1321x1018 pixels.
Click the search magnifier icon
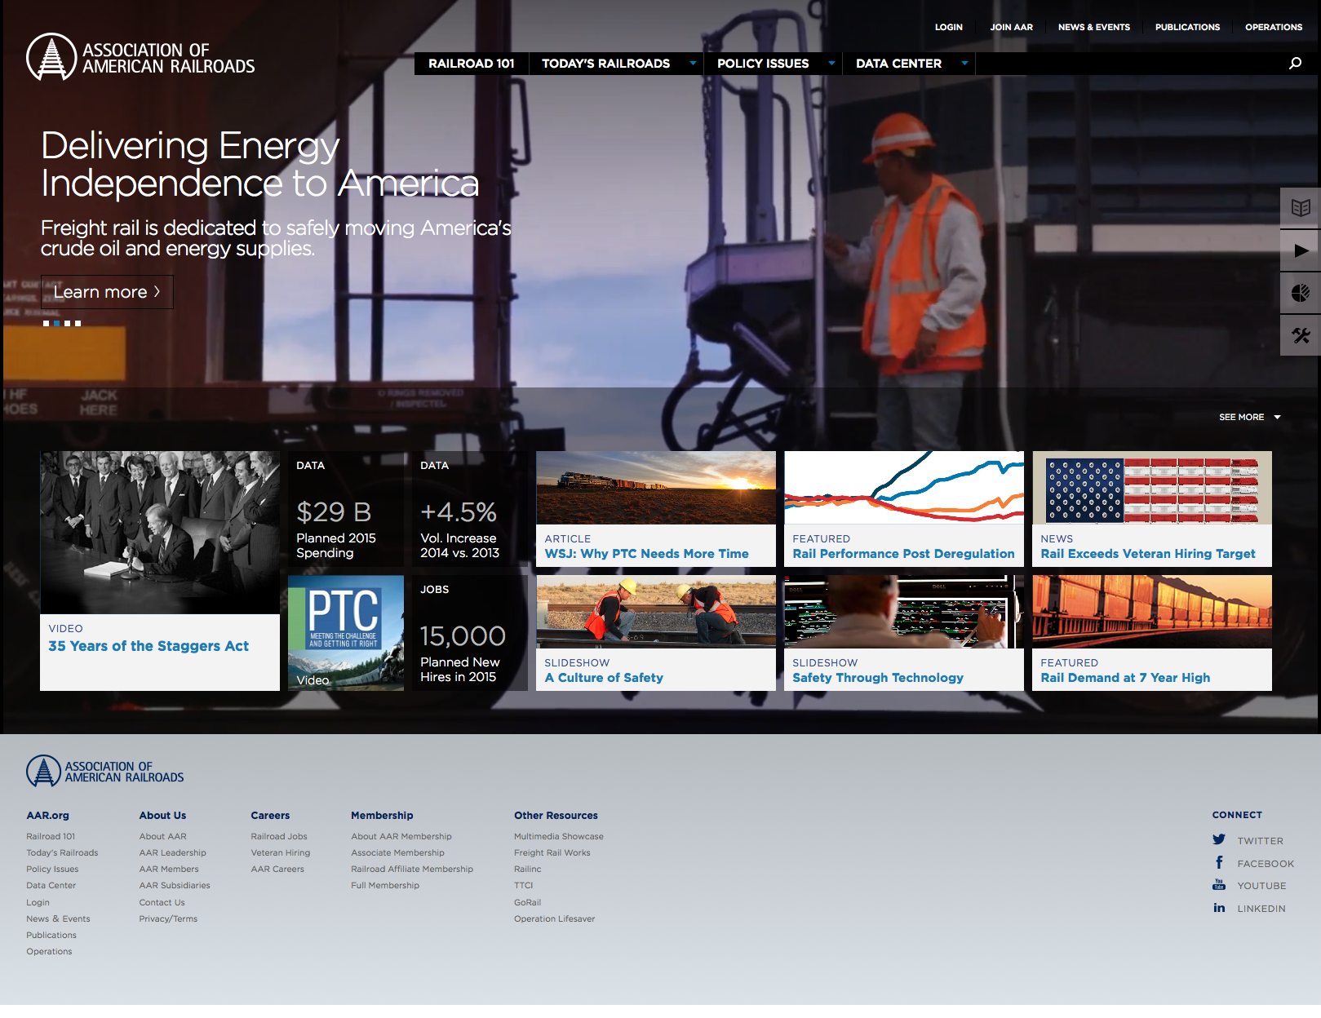(x=1295, y=63)
